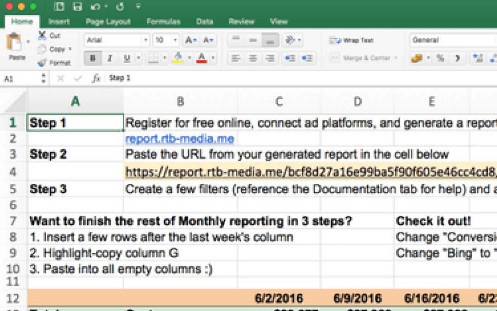Viewport: 497px width, 311px height.
Task: Open the report.rtb-media.me link in B2
Action: [x=180, y=139]
